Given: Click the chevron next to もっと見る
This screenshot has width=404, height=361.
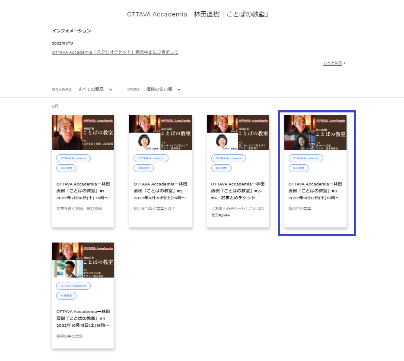Looking at the screenshot, I should [x=345, y=63].
